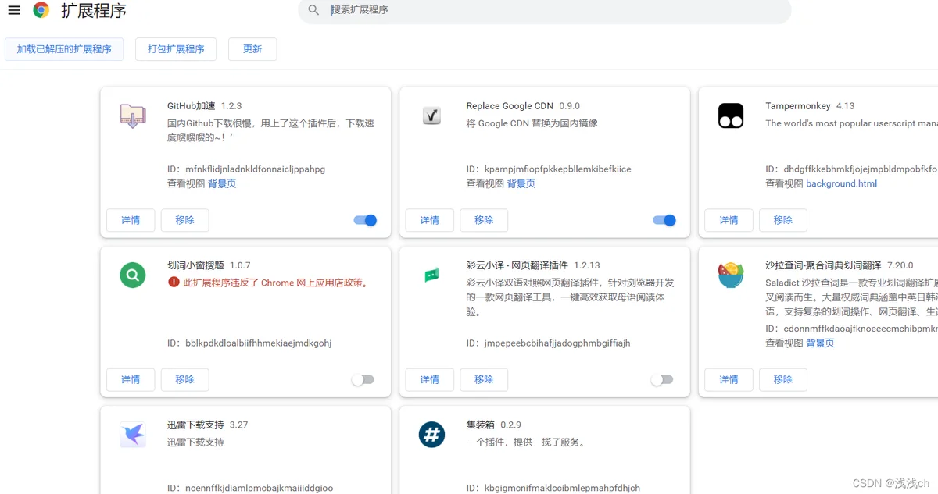
Task: Click the 集装箱 hash icon
Action: click(431, 435)
